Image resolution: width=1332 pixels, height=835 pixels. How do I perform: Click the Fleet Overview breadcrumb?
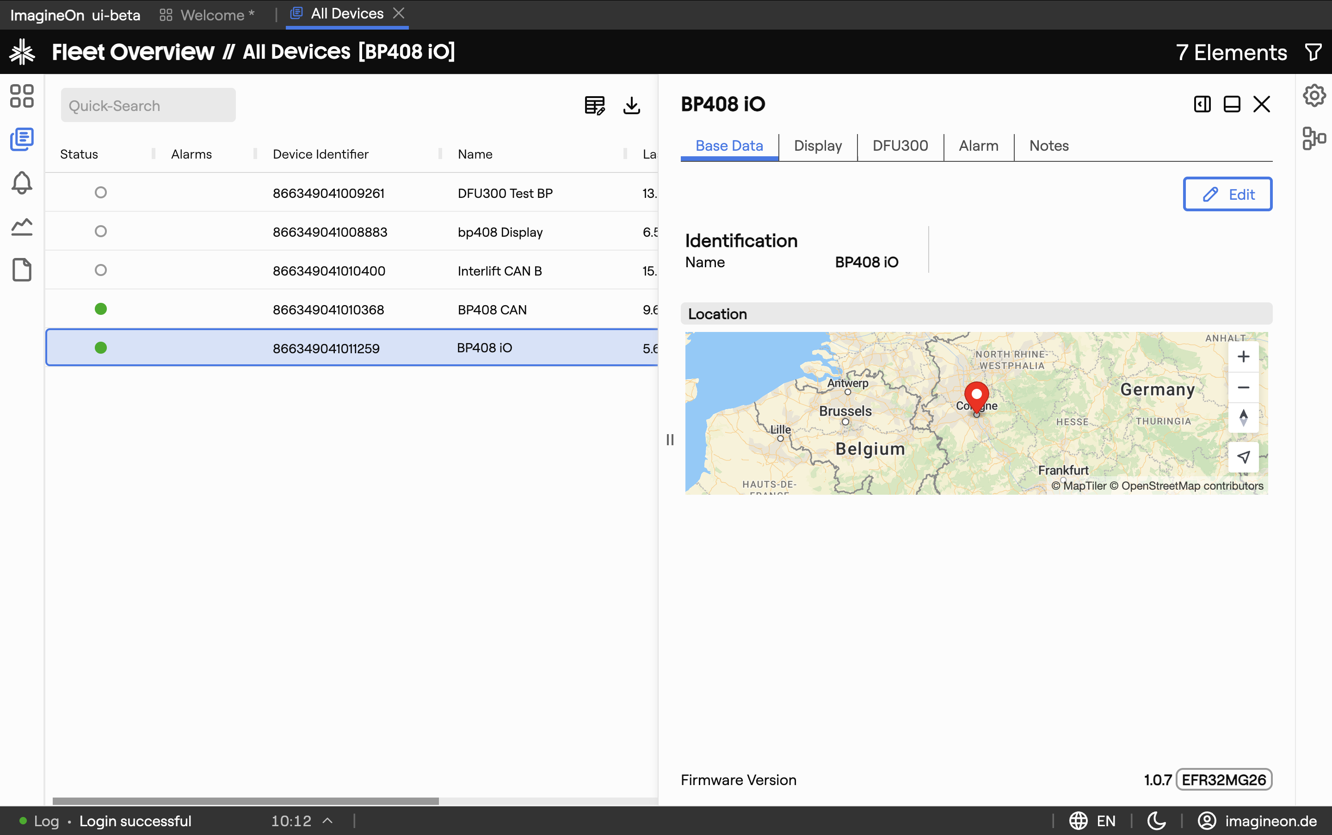pos(133,52)
